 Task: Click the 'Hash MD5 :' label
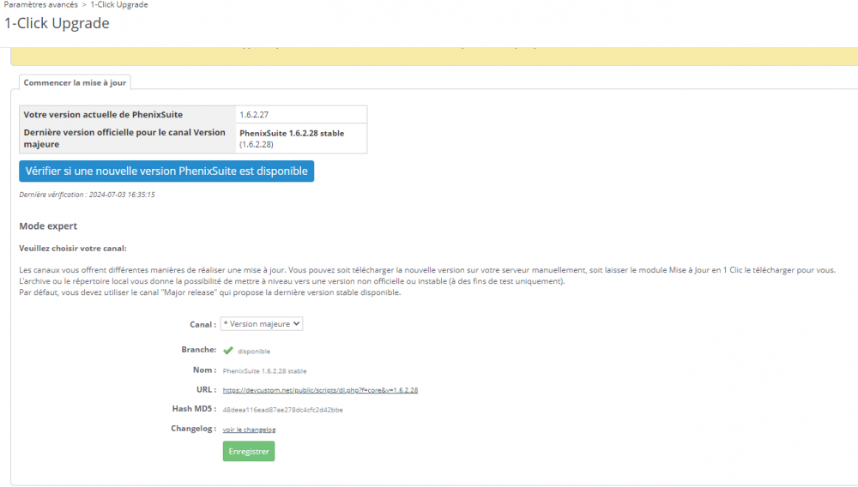click(194, 409)
